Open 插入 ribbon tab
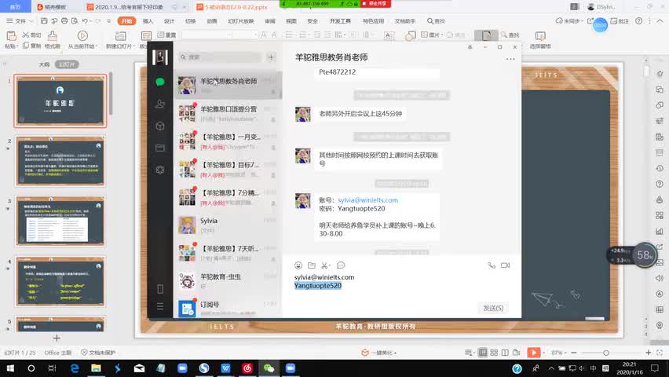 point(148,21)
